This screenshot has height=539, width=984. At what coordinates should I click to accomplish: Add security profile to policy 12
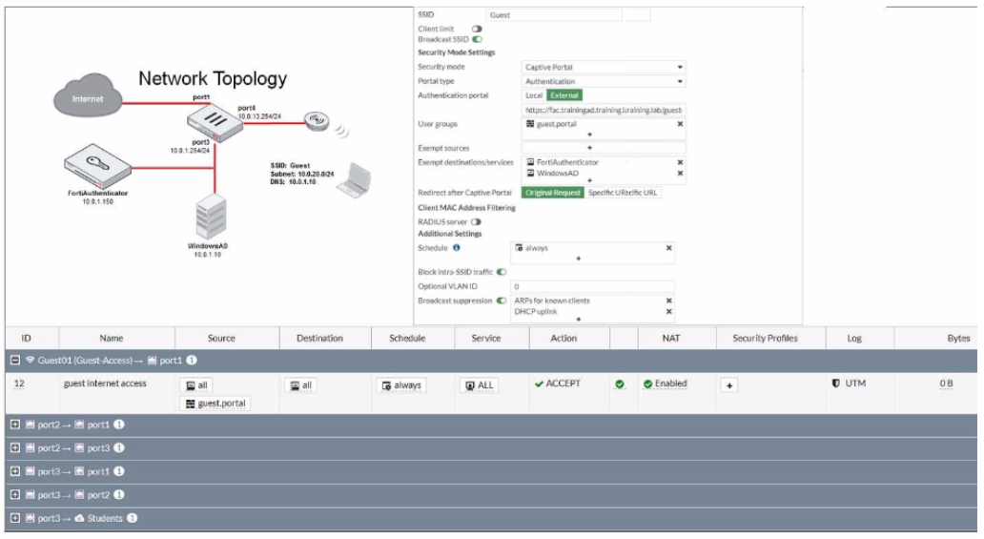pyautogui.click(x=729, y=385)
